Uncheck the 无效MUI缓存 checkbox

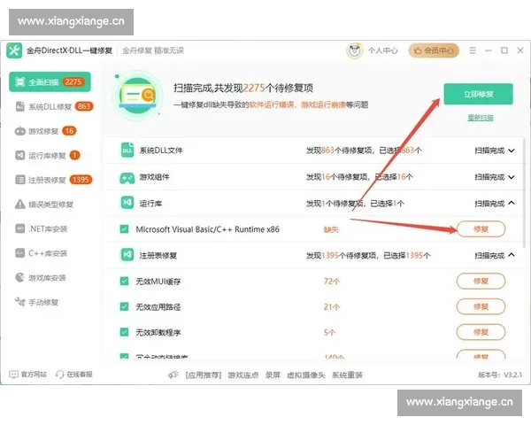124,281
